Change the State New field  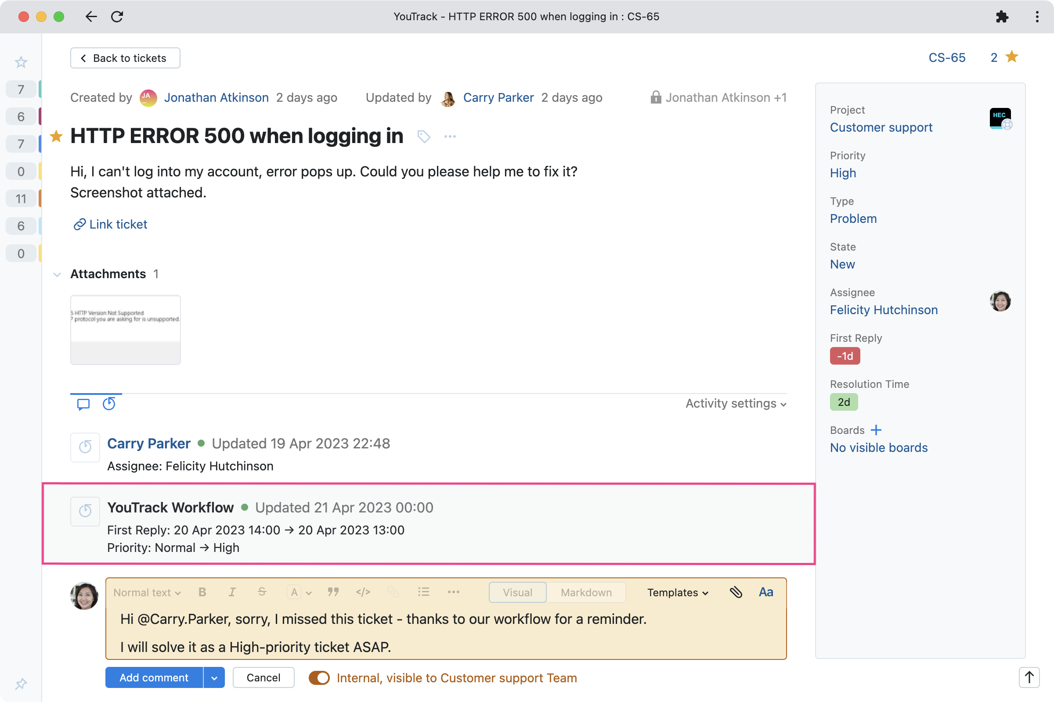[x=842, y=264]
